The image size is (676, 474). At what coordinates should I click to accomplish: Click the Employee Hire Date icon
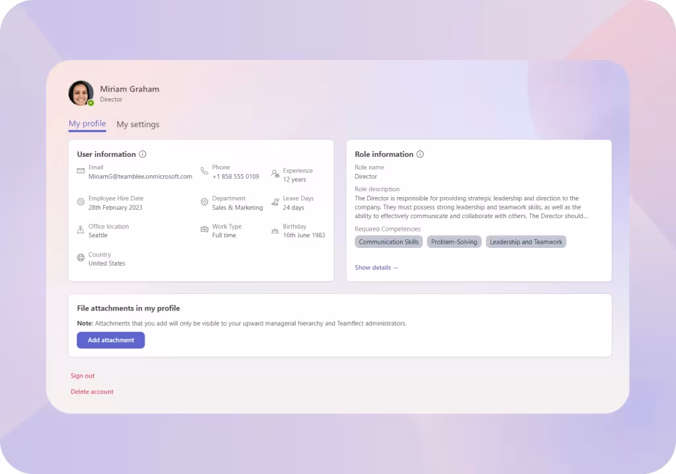pyautogui.click(x=81, y=202)
